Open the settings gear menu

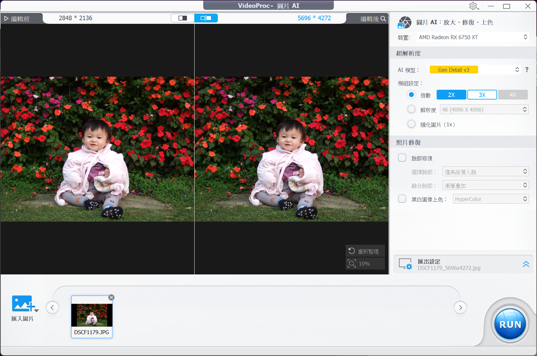click(473, 6)
